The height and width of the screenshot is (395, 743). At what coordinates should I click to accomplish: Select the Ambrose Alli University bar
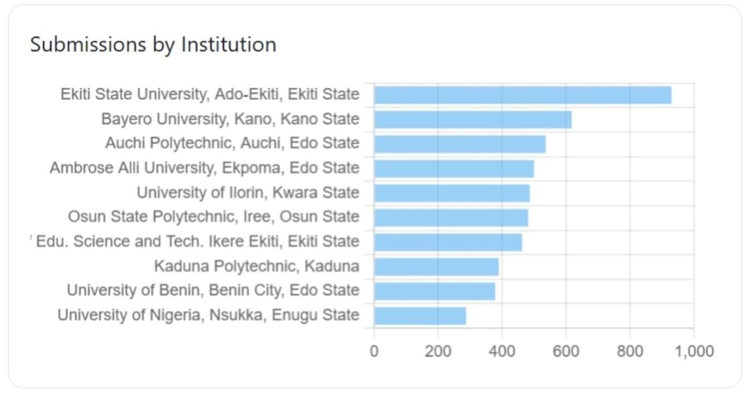click(454, 168)
